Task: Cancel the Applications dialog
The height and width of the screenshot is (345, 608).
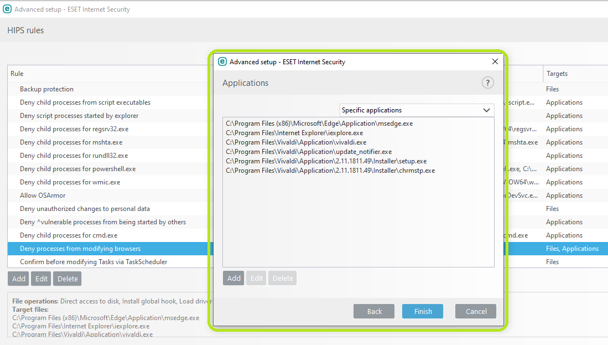Action: [476, 311]
